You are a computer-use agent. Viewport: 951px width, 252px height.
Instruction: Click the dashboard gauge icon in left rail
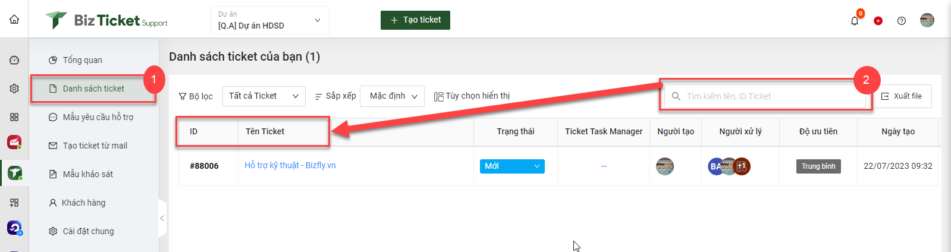[x=14, y=60]
